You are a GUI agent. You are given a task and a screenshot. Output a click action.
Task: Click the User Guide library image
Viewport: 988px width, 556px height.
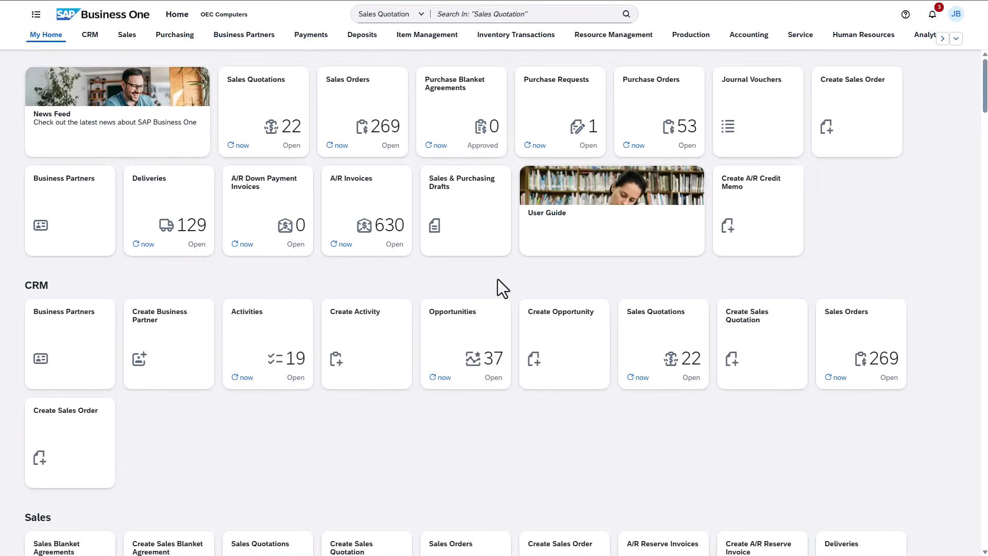pyautogui.click(x=612, y=185)
